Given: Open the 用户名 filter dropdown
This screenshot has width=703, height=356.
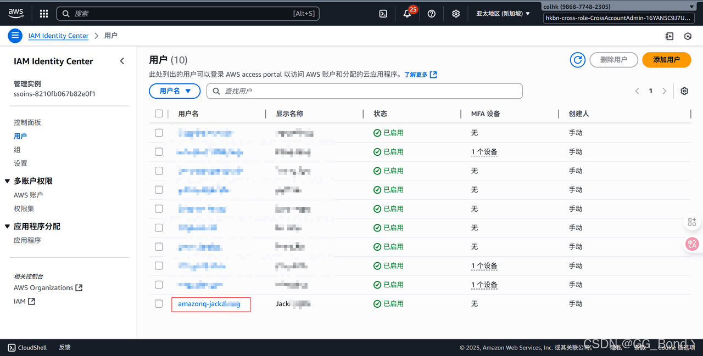Looking at the screenshot, I should (x=175, y=91).
